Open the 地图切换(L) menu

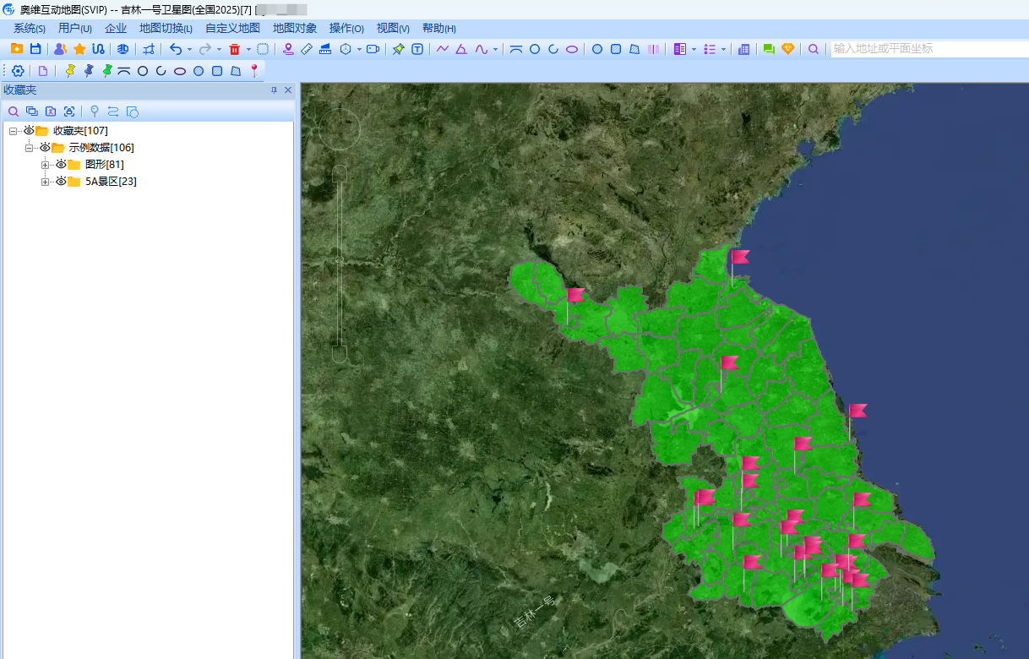[166, 29]
